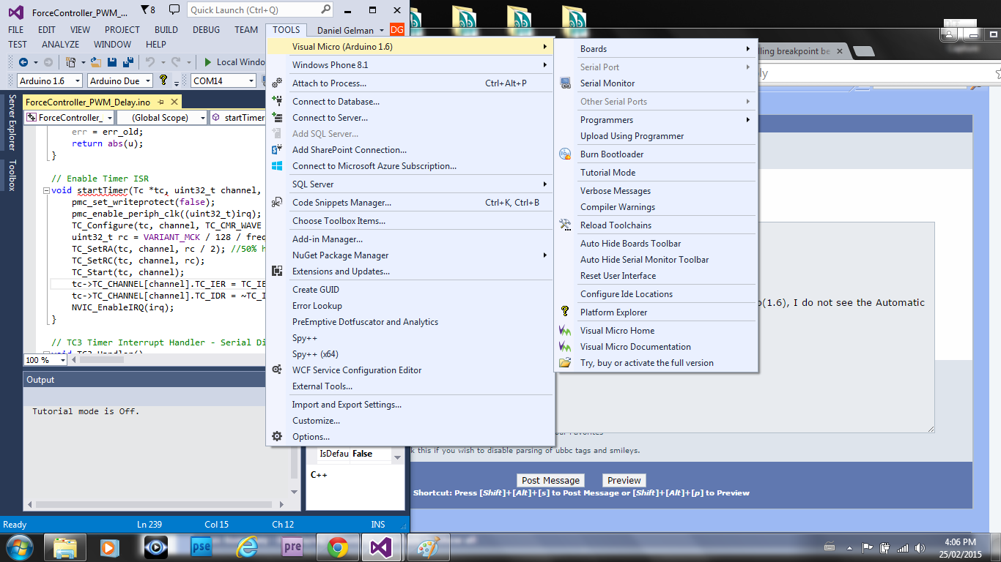The height and width of the screenshot is (562, 1001).
Task: Click the Serial Monitor icon in submenu
Action: 565,83
